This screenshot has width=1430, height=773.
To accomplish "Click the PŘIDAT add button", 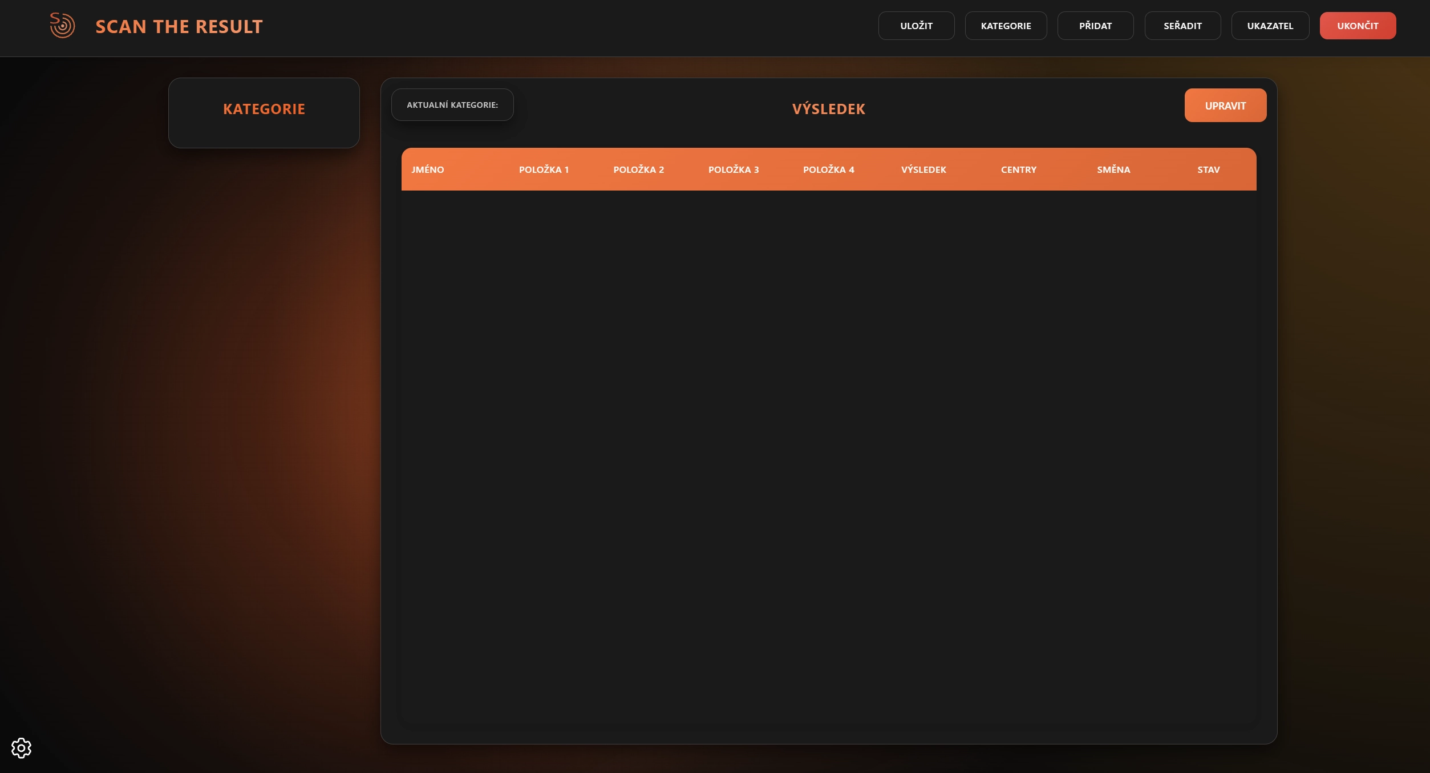I will [x=1095, y=26].
